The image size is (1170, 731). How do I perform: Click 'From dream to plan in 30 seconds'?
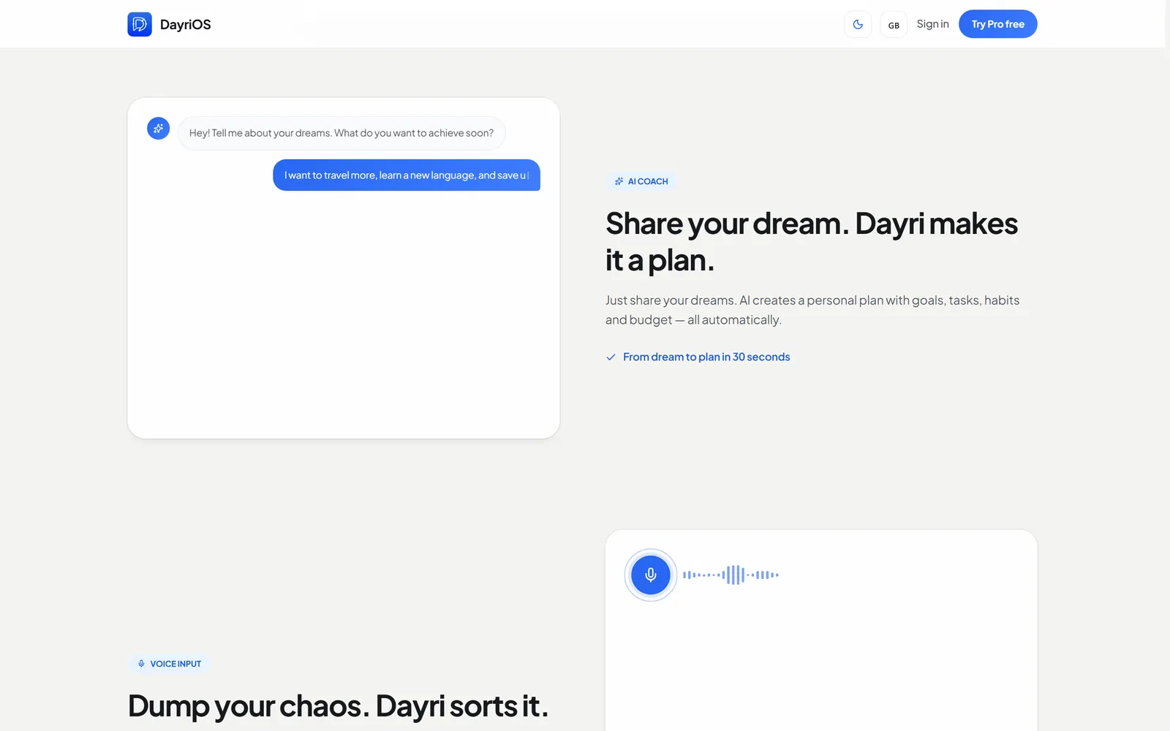coord(706,357)
